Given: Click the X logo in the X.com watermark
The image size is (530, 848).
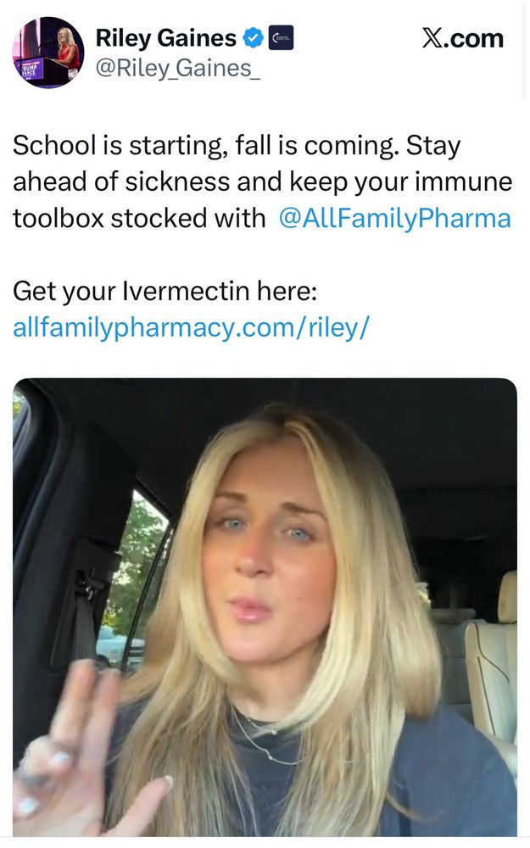Looking at the screenshot, I should 432,38.
